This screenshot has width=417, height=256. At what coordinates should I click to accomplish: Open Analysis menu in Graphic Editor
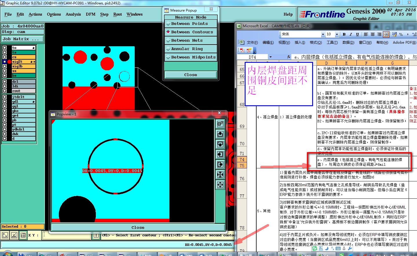(x=73, y=14)
